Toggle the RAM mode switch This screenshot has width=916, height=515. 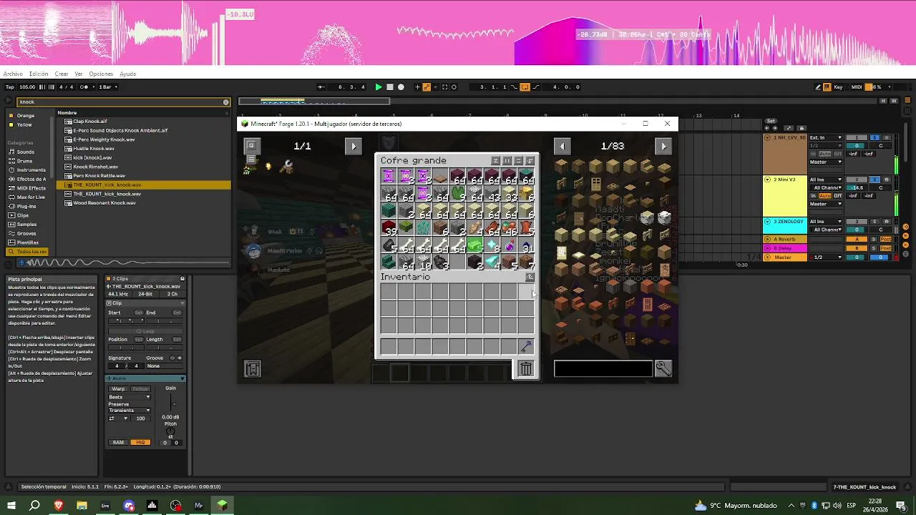(118, 442)
